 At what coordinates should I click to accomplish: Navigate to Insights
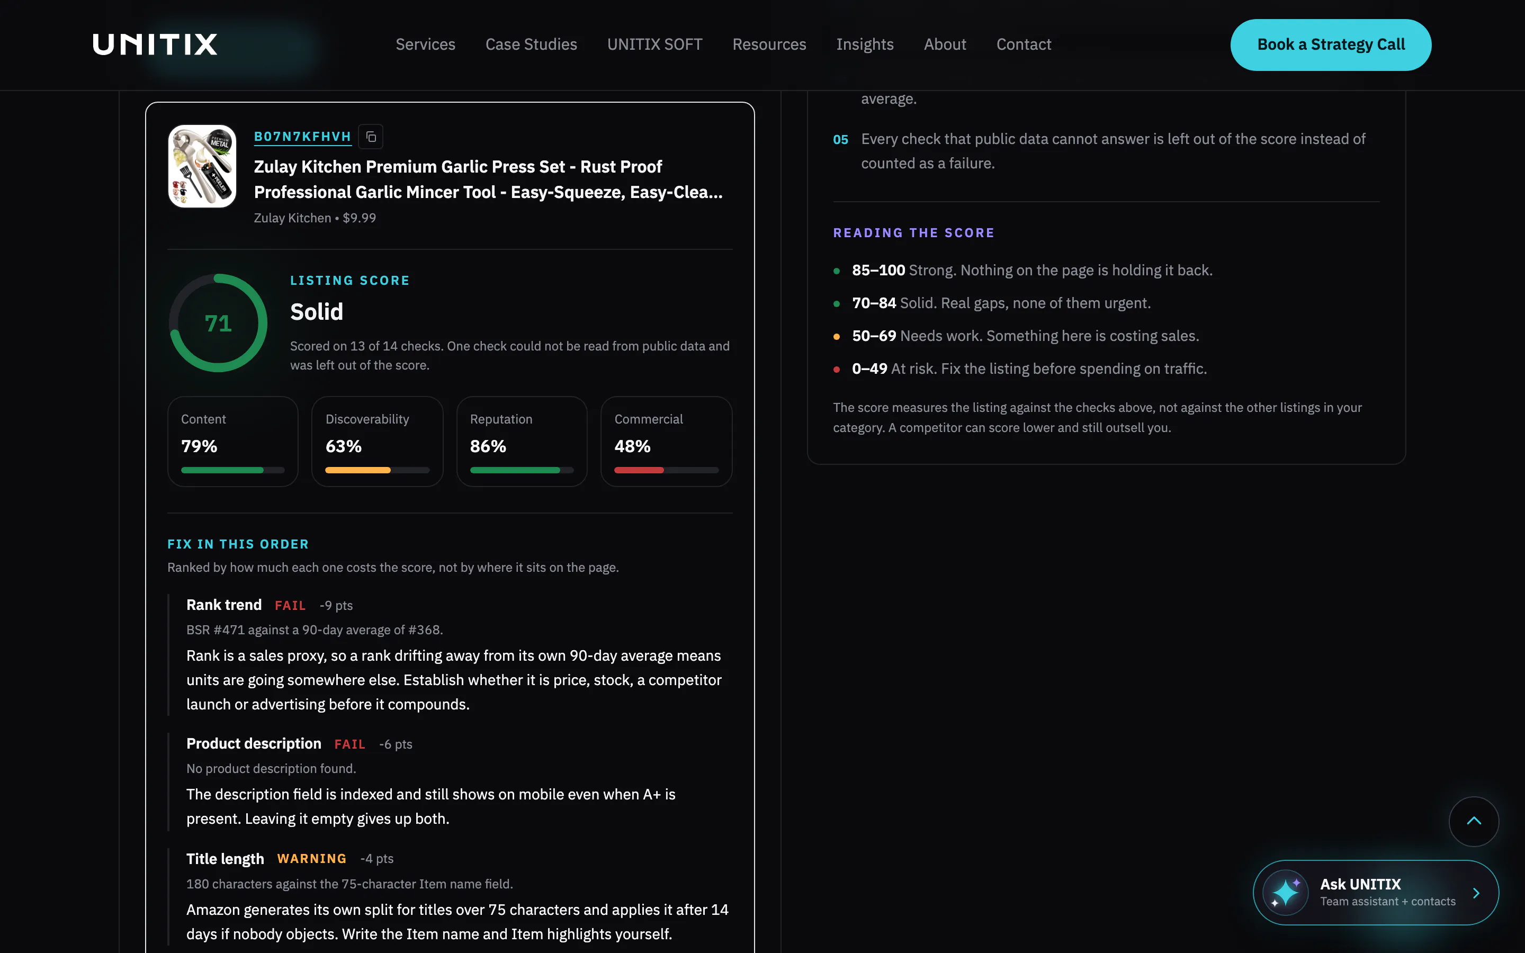(x=865, y=44)
